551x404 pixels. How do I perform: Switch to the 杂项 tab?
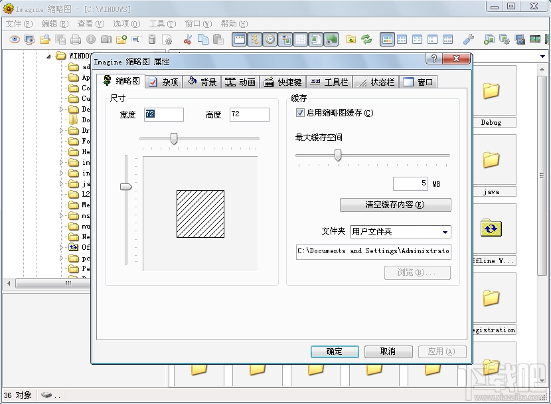[x=164, y=82]
